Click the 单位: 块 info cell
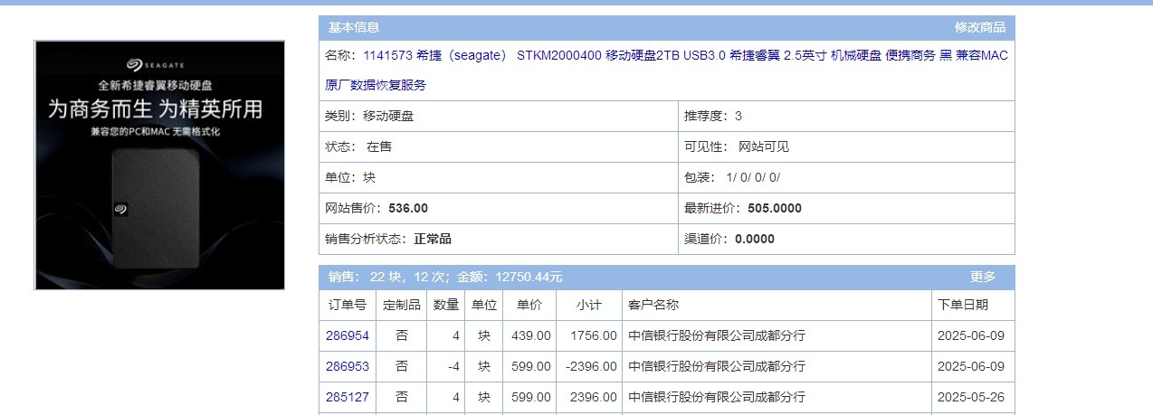Image resolution: width=1153 pixels, height=415 pixels. [499, 177]
